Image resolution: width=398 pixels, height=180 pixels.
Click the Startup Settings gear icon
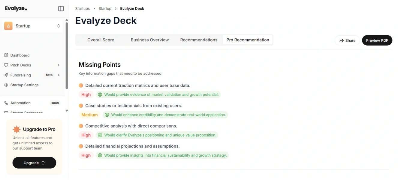(6, 85)
